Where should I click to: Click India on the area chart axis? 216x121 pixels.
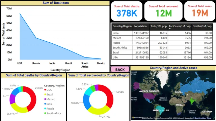(x=52, y=63)
